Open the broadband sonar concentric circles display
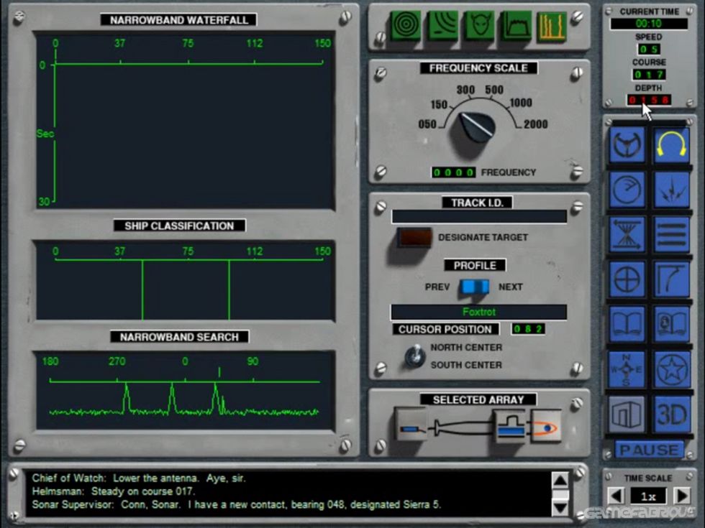This screenshot has height=528, width=705. click(406, 25)
